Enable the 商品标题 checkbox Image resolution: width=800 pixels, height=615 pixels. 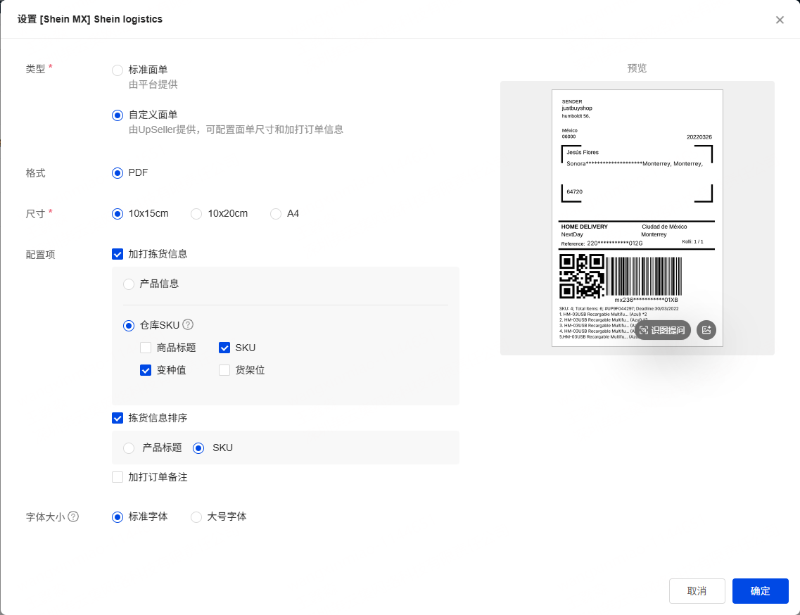(146, 348)
